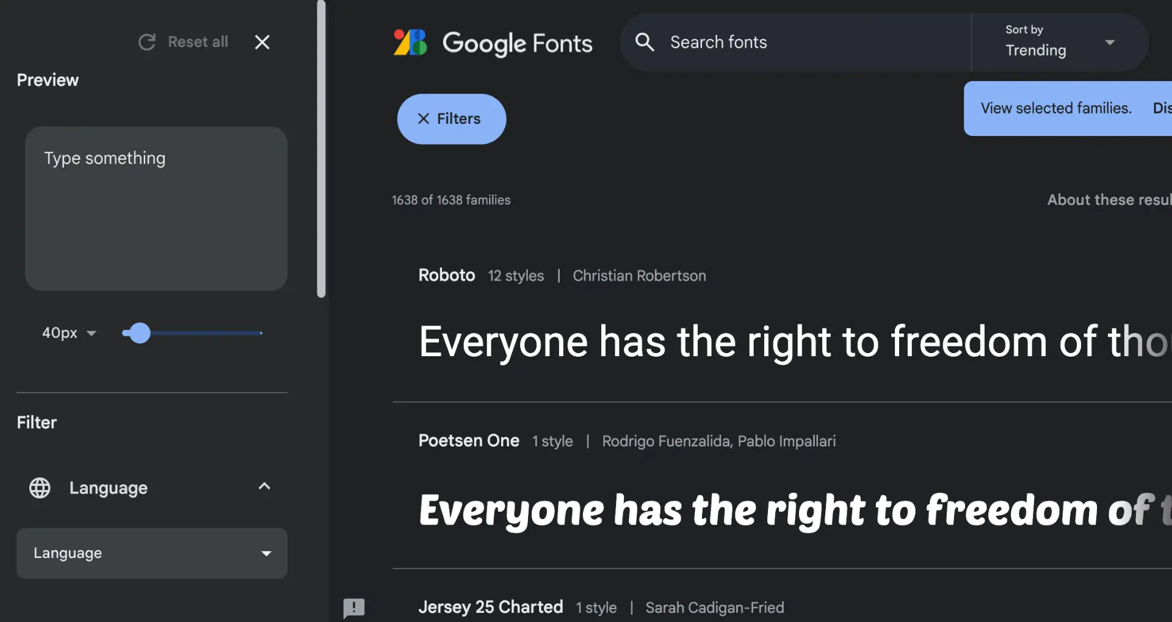Click the Google Fonts logo
Screen dimensions: 1172x622
(410, 42)
